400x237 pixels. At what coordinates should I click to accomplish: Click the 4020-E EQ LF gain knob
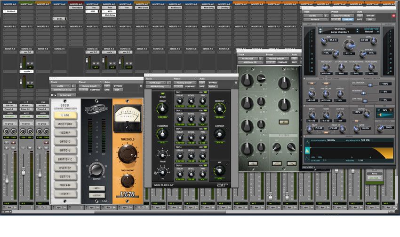(x=247, y=149)
